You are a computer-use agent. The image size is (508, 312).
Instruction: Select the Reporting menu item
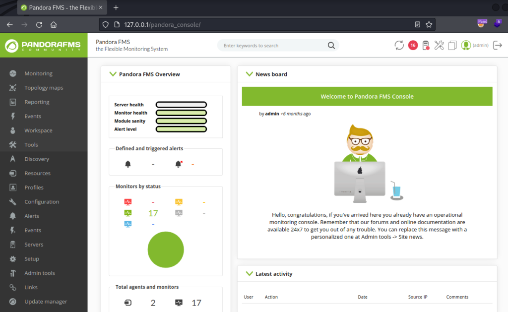(37, 102)
